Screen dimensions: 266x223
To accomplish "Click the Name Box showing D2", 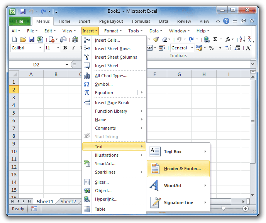I will pyautogui.click(x=36, y=65).
